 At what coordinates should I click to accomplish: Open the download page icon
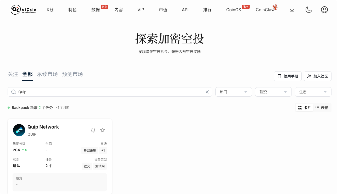[292, 10]
